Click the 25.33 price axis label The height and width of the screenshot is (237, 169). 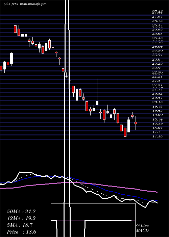(157, 38)
